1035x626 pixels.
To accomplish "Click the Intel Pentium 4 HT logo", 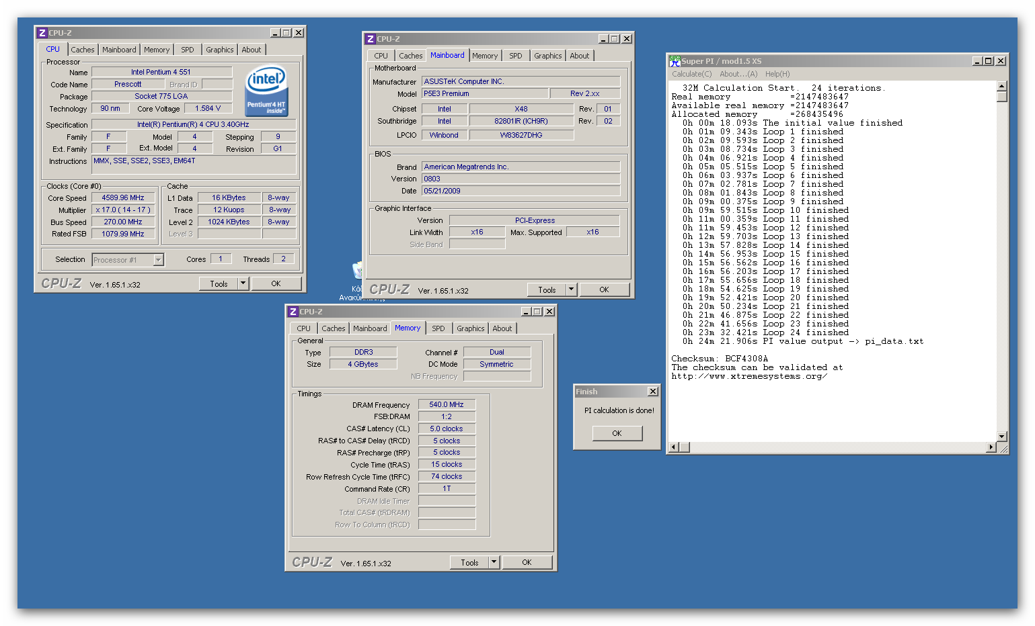I will click(266, 90).
